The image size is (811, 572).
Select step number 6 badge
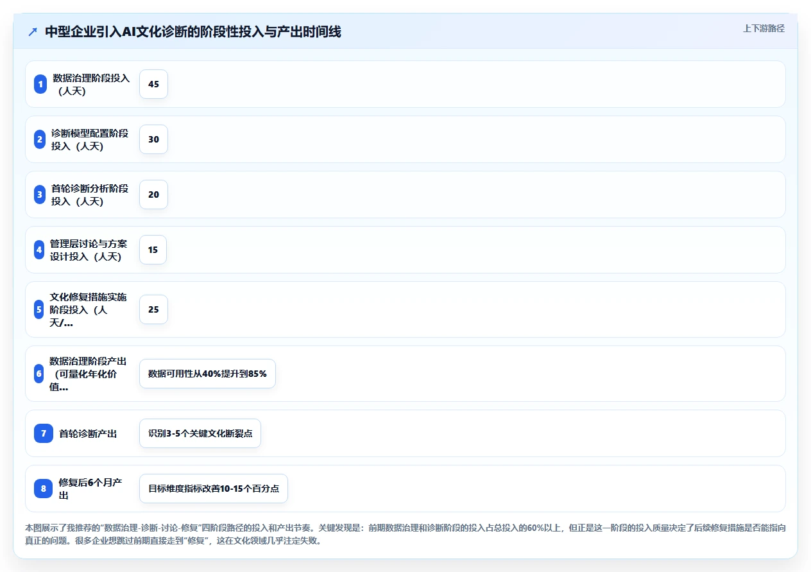click(x=39, y=374)
